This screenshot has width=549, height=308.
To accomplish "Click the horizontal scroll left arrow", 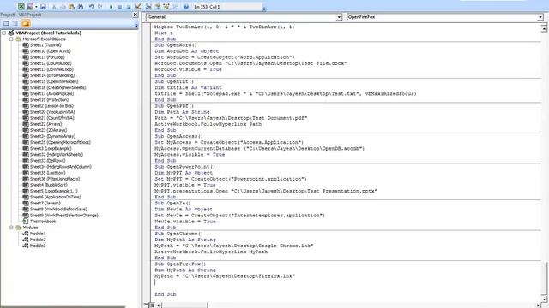I will pos(158,305).
